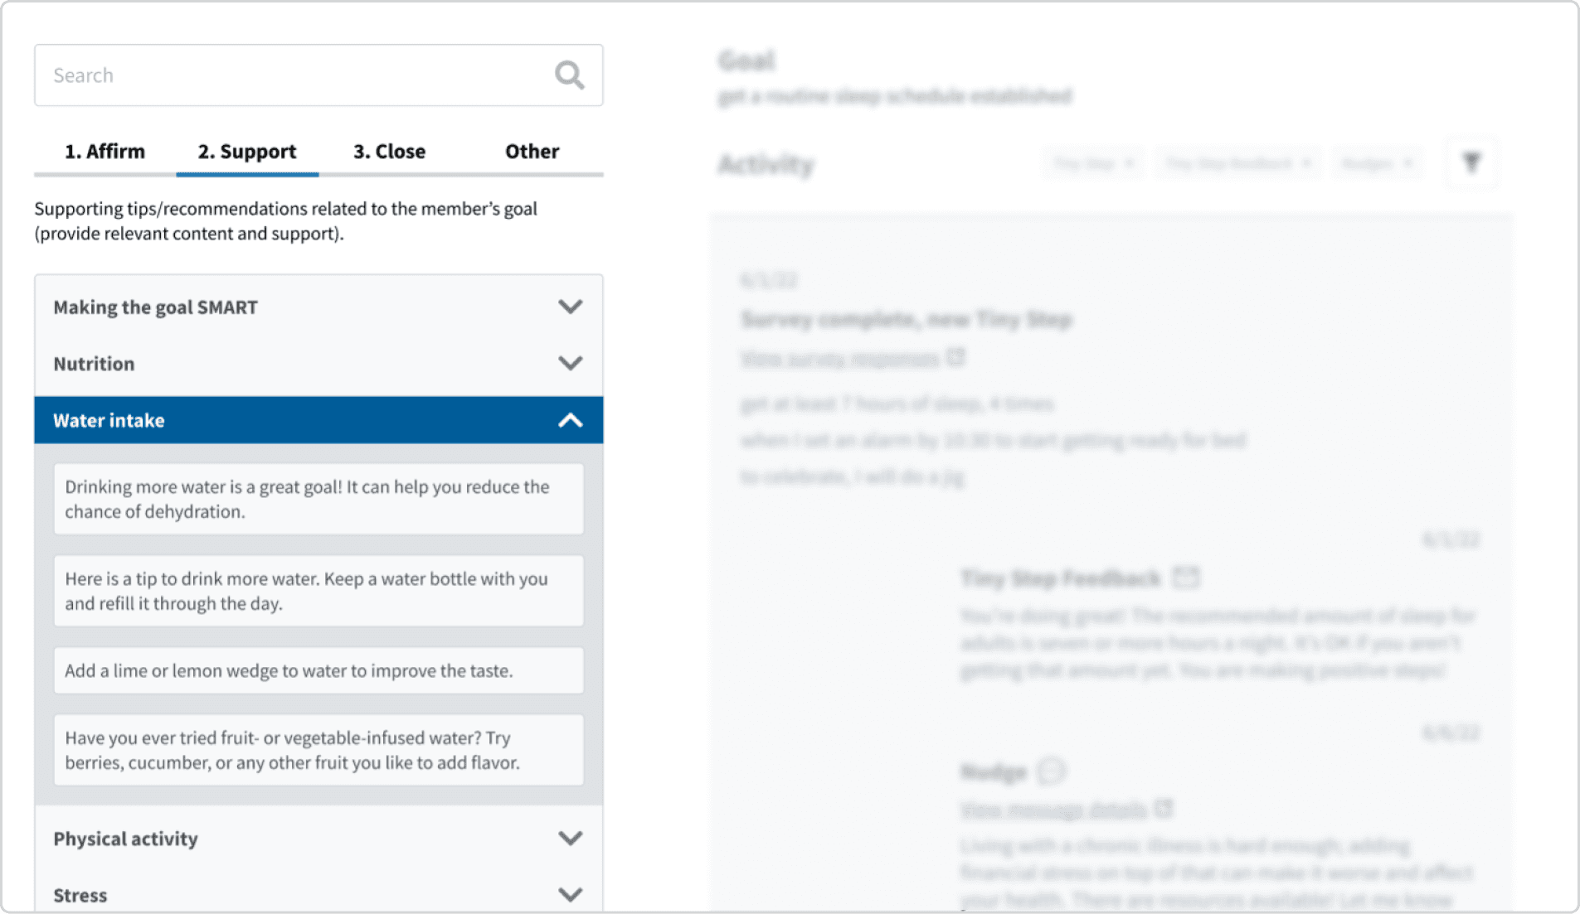Image resolution: width=1580 pixels, height=914 pixels.
Task: Expand the Nutrition section chevron
Action: click(570, 363)
